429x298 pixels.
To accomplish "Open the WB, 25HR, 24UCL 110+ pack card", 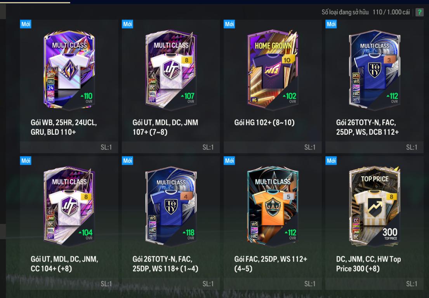I will coord(69,86).
